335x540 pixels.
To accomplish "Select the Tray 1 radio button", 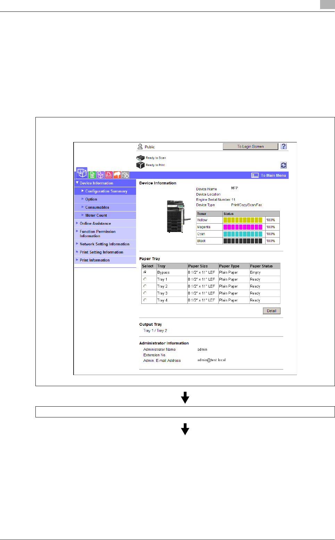I will (145, 279).
